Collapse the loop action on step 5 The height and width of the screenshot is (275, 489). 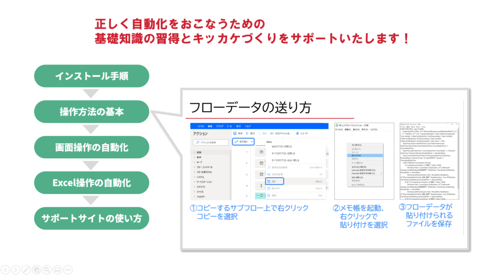click(x=257, y=195)
